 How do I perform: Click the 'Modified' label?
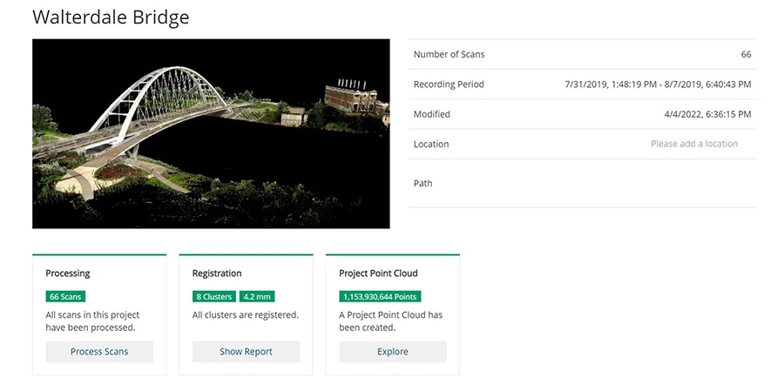point(431,114)
